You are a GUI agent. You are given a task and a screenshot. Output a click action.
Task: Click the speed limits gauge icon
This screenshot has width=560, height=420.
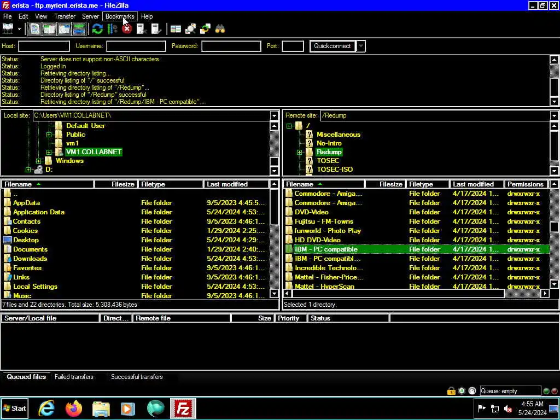(x=472, y=391)
